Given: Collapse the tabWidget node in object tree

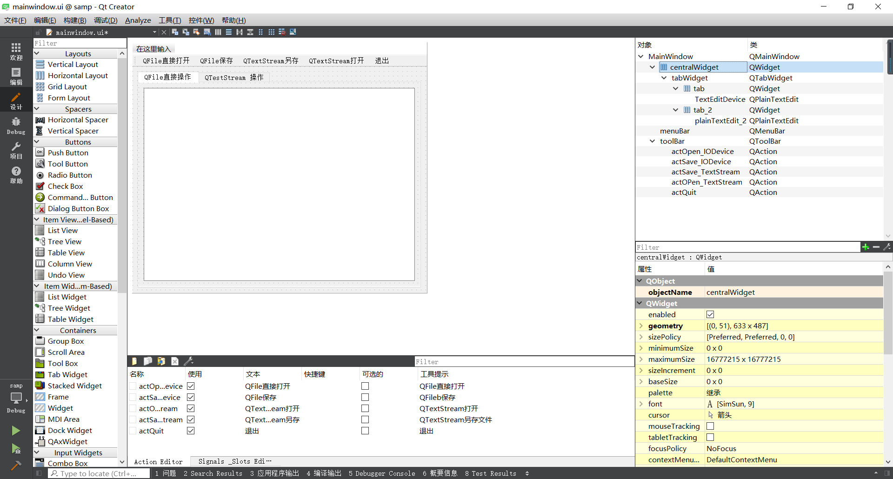Looking at the screenshot, I should coord(664,78).
